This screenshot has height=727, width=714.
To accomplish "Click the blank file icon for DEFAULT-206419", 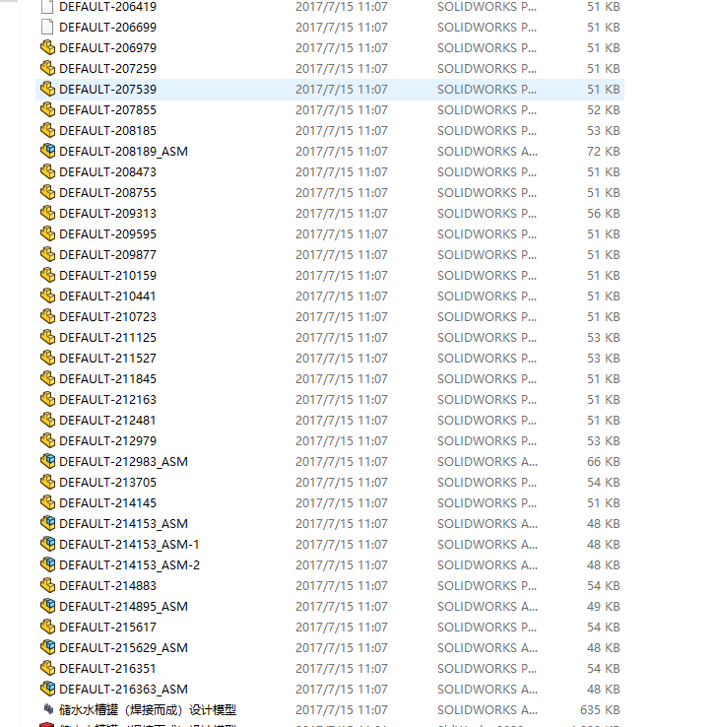I will (x=47, y=7).
